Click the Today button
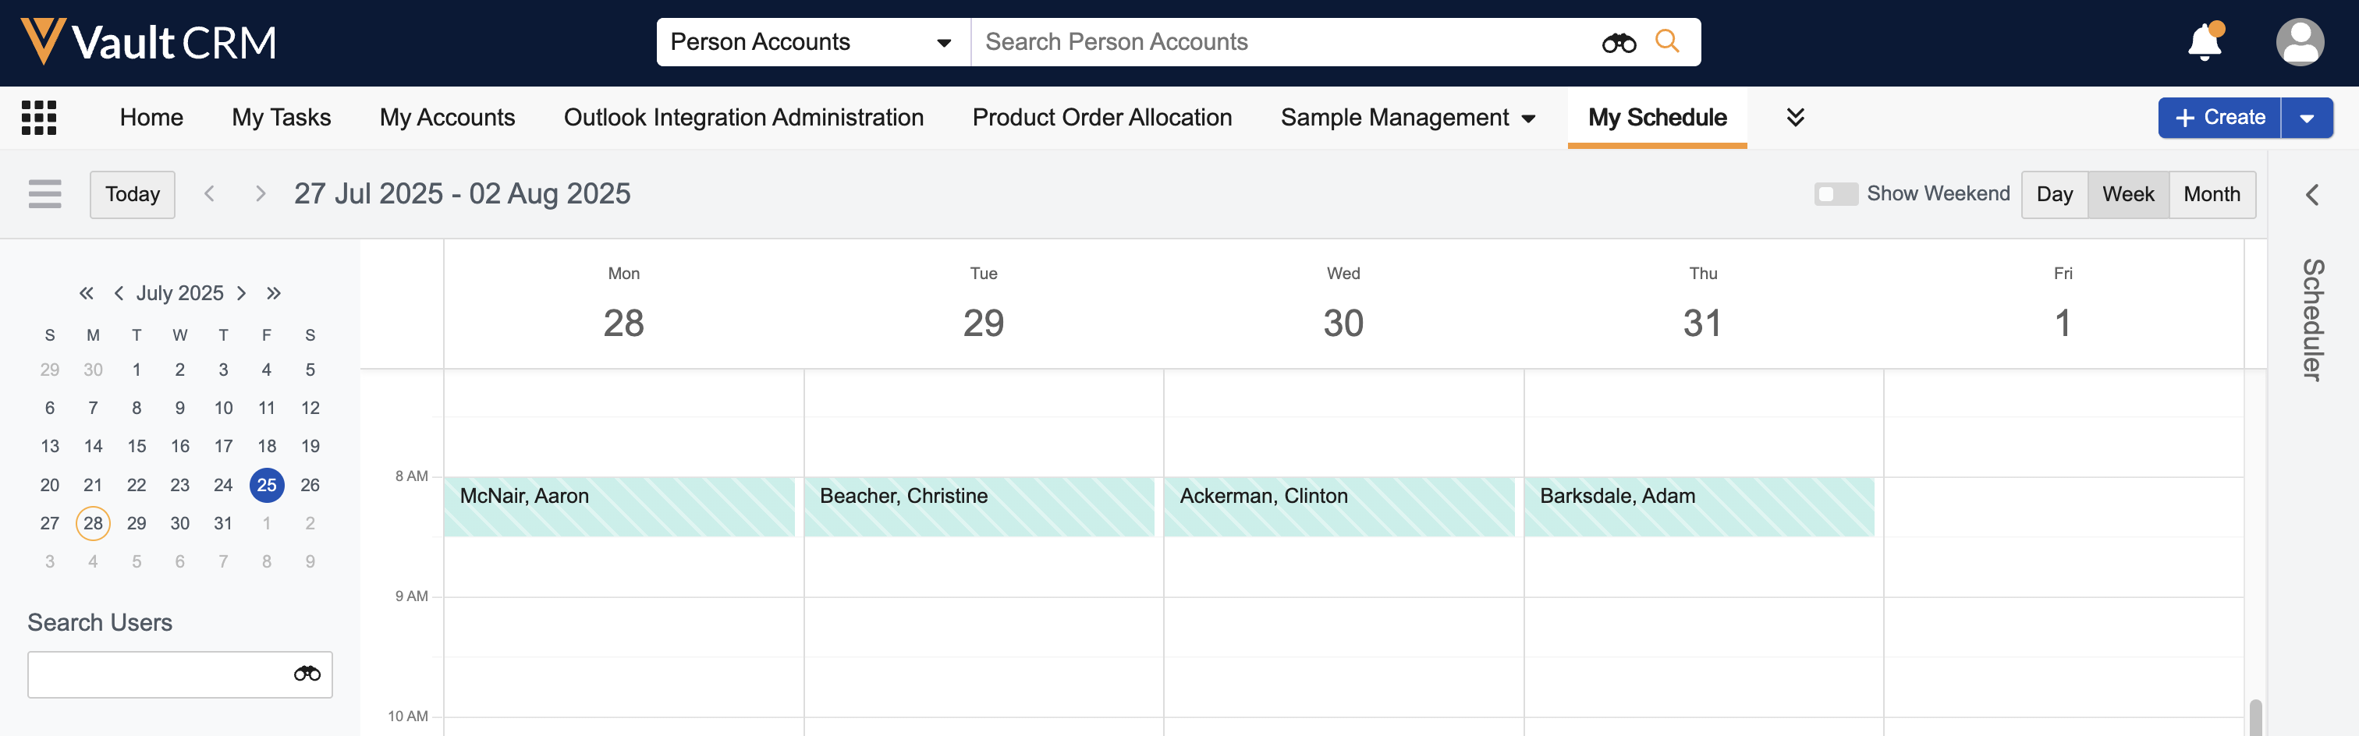The height and width of the screenshot is (736, 2359). tap(132, 194)
